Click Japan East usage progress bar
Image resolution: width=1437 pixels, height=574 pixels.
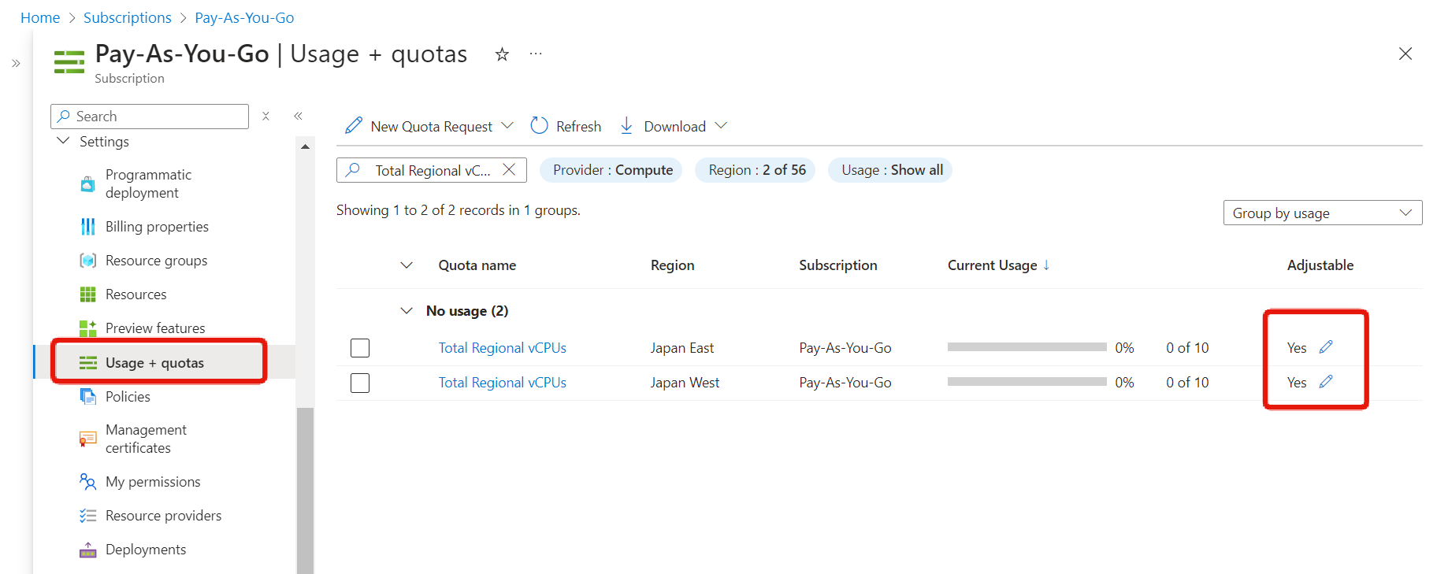(x=1027, y=347)
